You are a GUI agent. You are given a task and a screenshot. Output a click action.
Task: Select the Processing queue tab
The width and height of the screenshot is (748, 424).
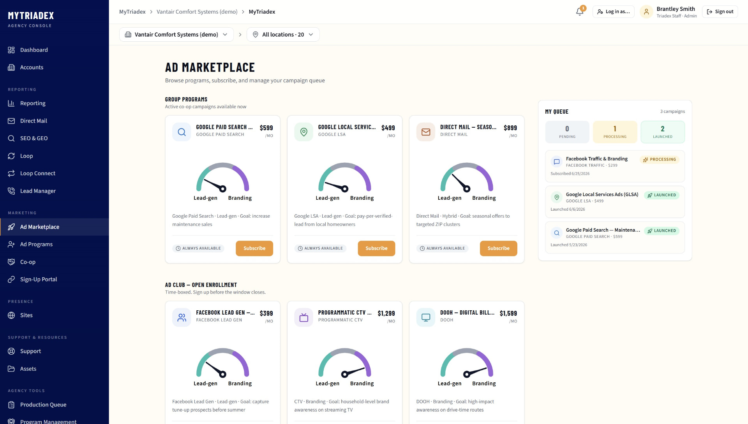(615, 132)
